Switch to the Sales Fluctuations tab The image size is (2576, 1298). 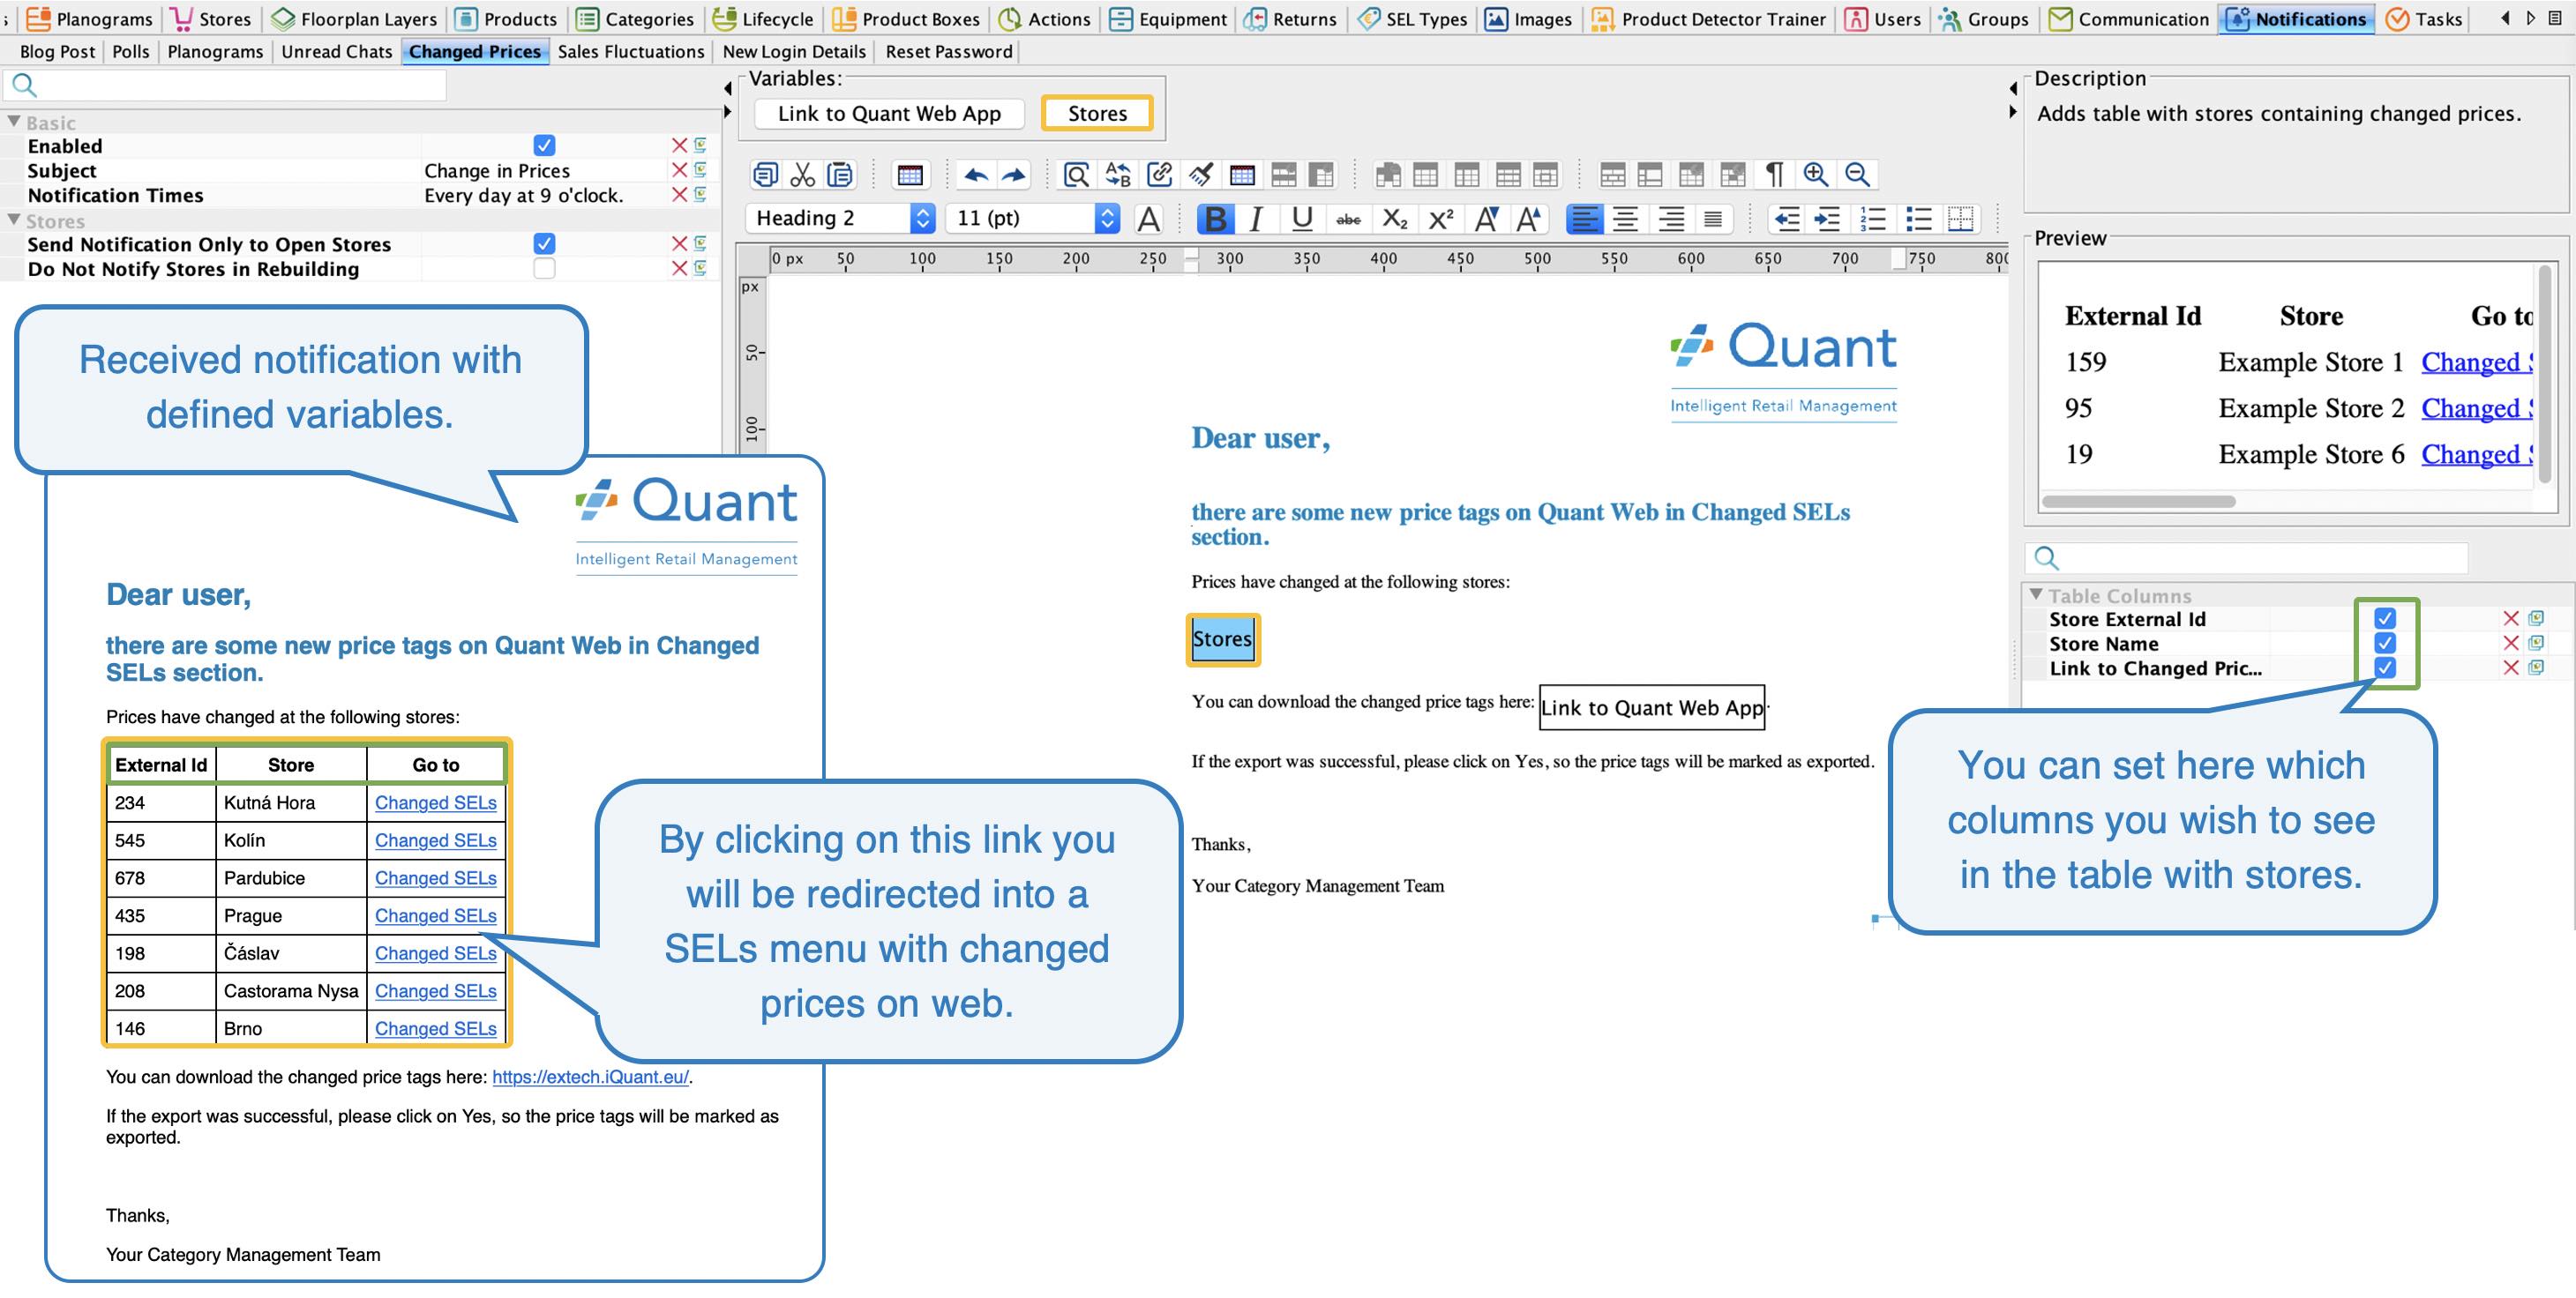(631, 52)
